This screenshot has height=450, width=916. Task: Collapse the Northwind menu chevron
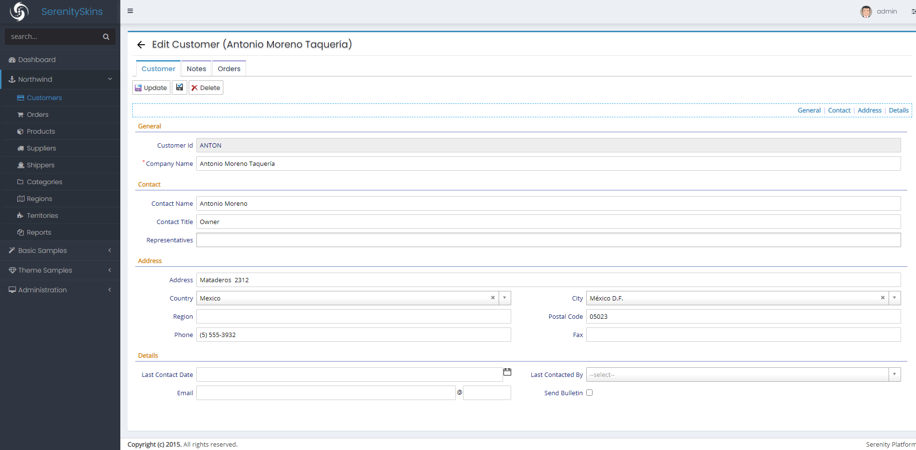click(x=110, y=79)
